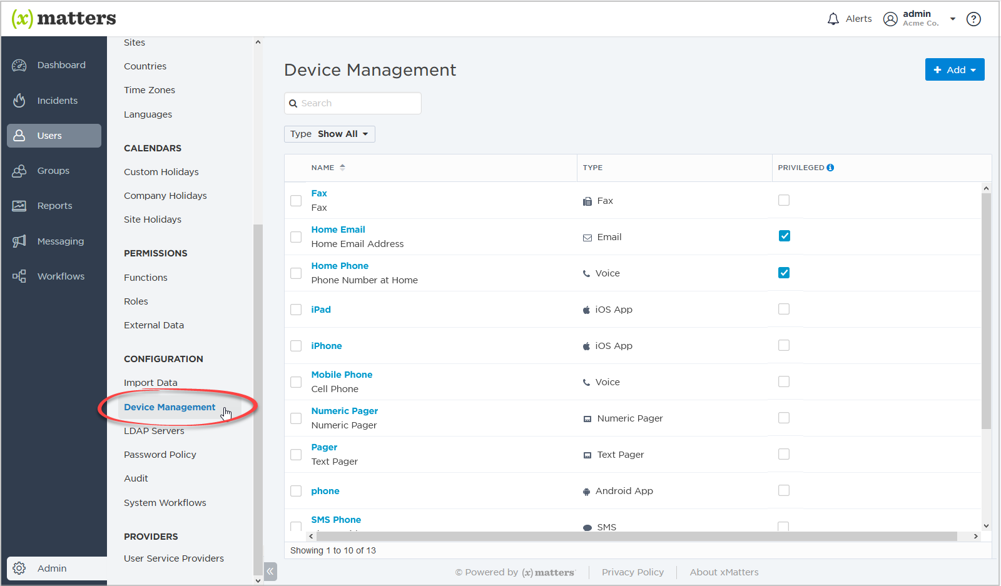Image resolution: width=1001 pixels, height=586 pixels.
Task: Click the Apple icon in iPhone row
Action: point(586,346)
